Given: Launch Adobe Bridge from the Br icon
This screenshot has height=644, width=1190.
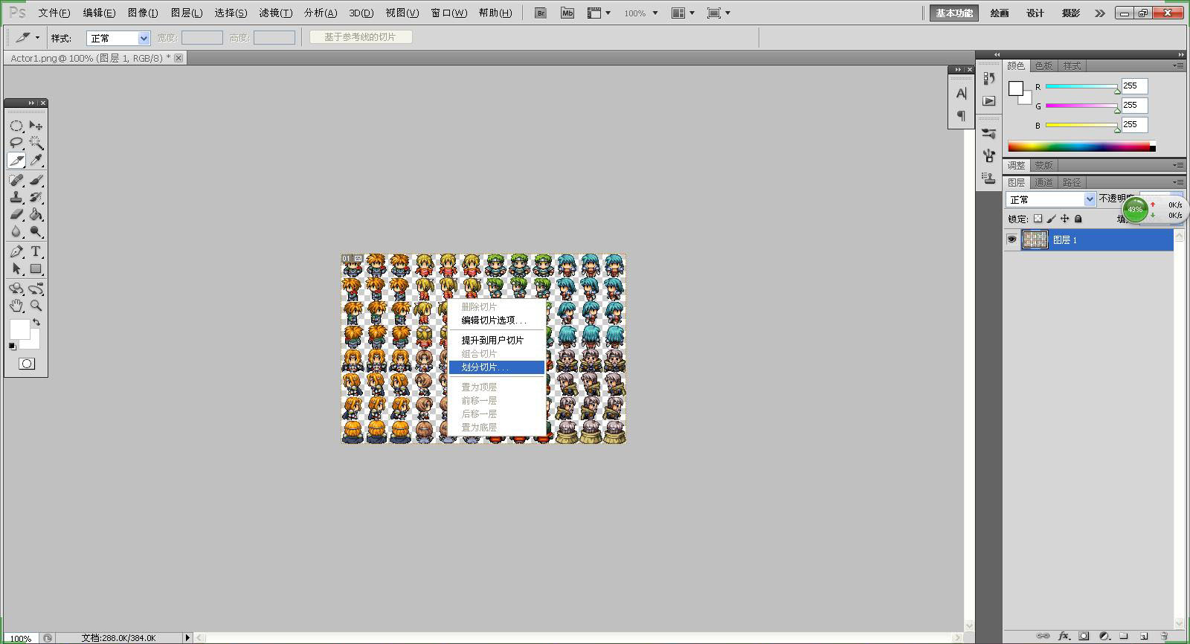Looking at the screenshot, I should [x=541, y=13].
